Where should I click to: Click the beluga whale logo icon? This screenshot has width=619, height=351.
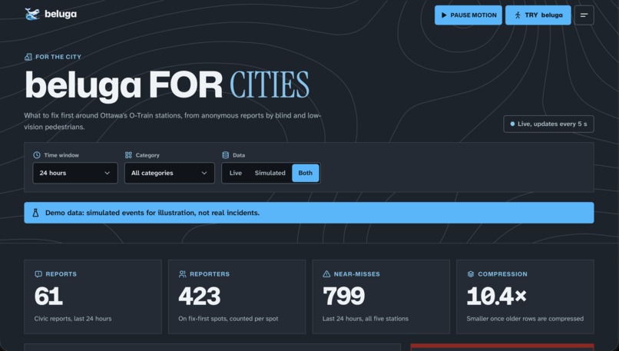[x=32, y=15]
